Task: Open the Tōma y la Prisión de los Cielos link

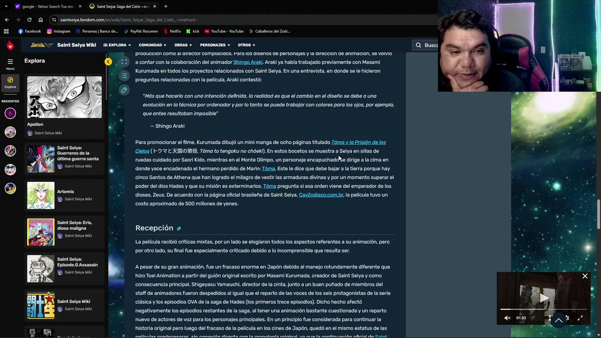Action: [x=358, y=142]
